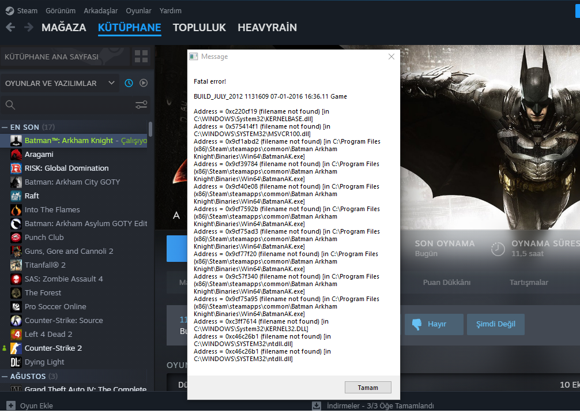Select The Forest
The height and width of the screenshot is (413, 580).
tap(74, 292)
